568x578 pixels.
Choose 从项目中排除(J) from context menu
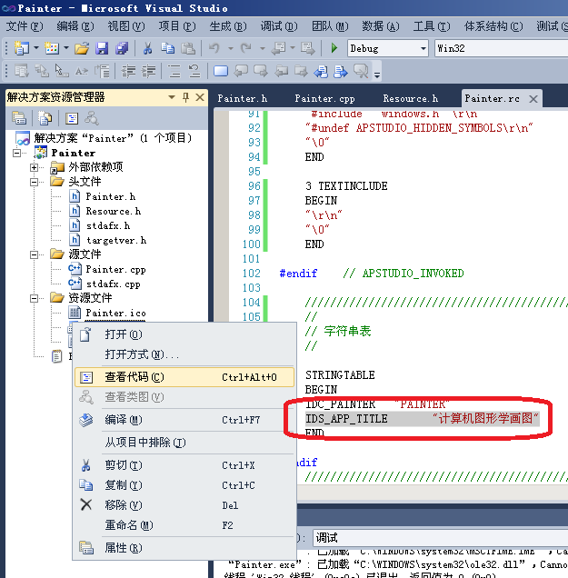click(184, 443)
